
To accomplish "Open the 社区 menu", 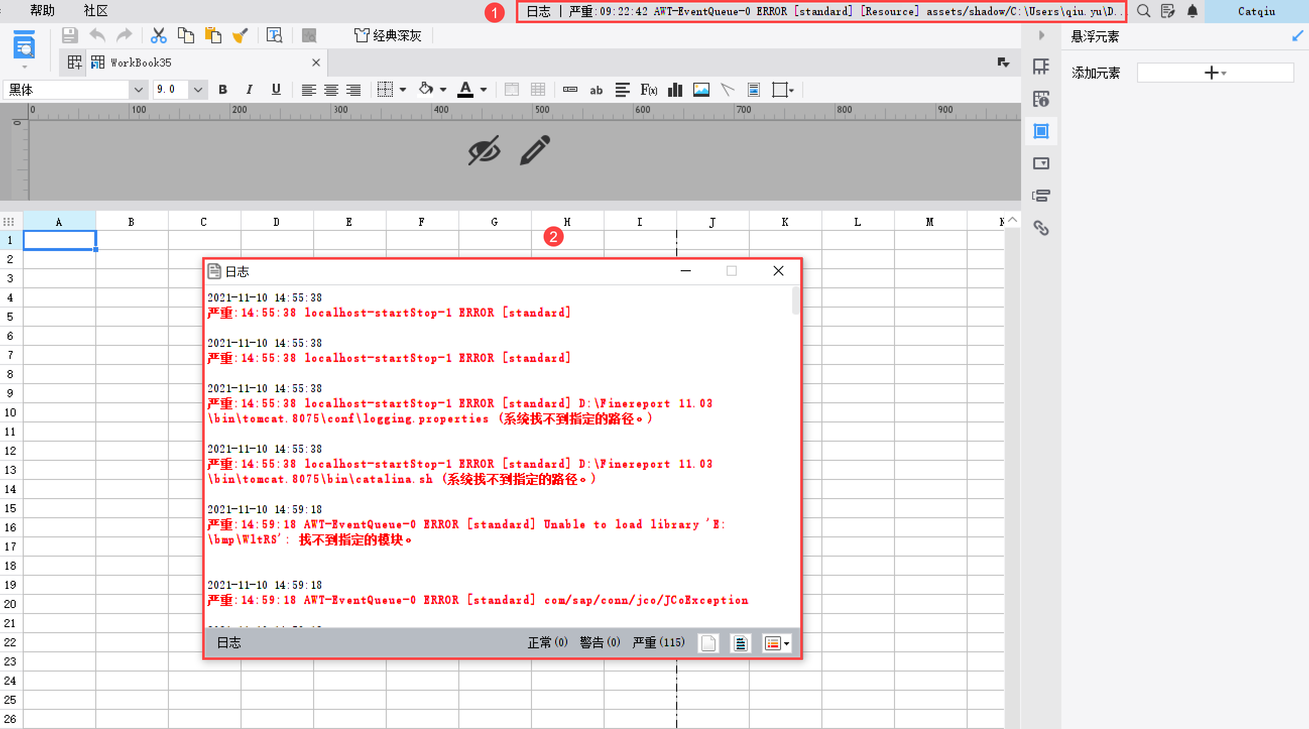I will pos(95,11).
